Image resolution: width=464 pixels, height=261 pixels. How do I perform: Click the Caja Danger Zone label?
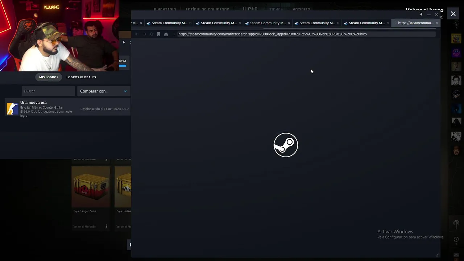pyautogui.click(x=85, y=211)
